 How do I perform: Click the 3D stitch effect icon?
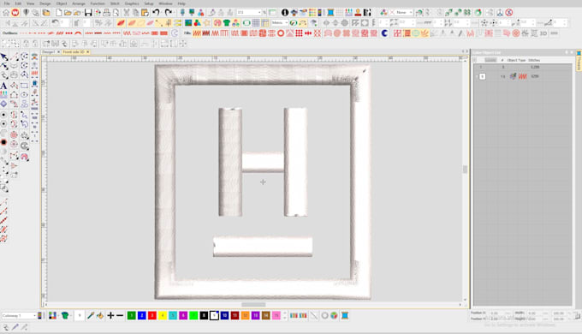tap(543, 33)
